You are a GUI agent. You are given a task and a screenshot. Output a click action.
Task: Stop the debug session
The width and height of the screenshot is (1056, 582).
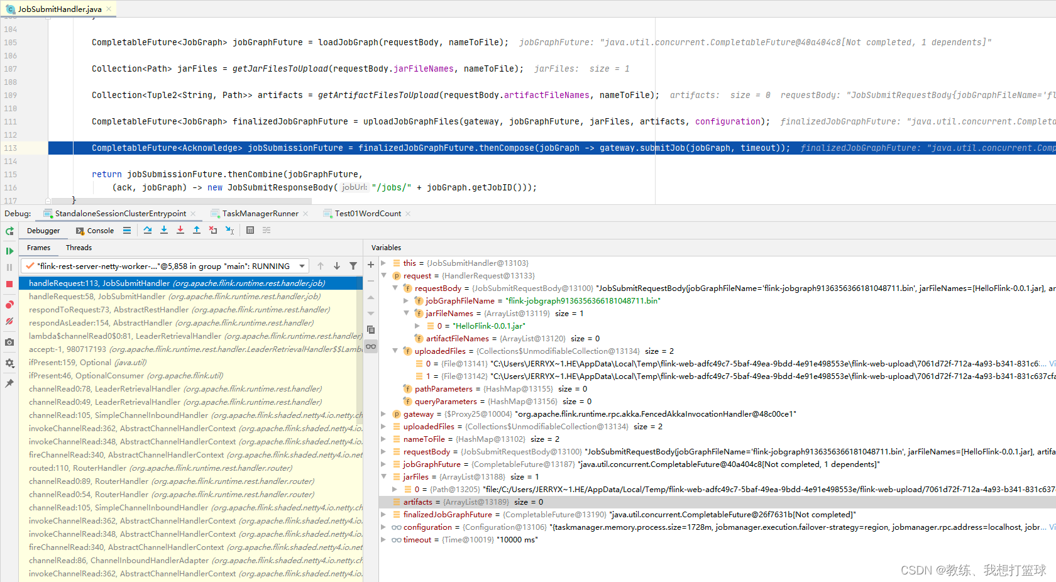coord(9,284)
